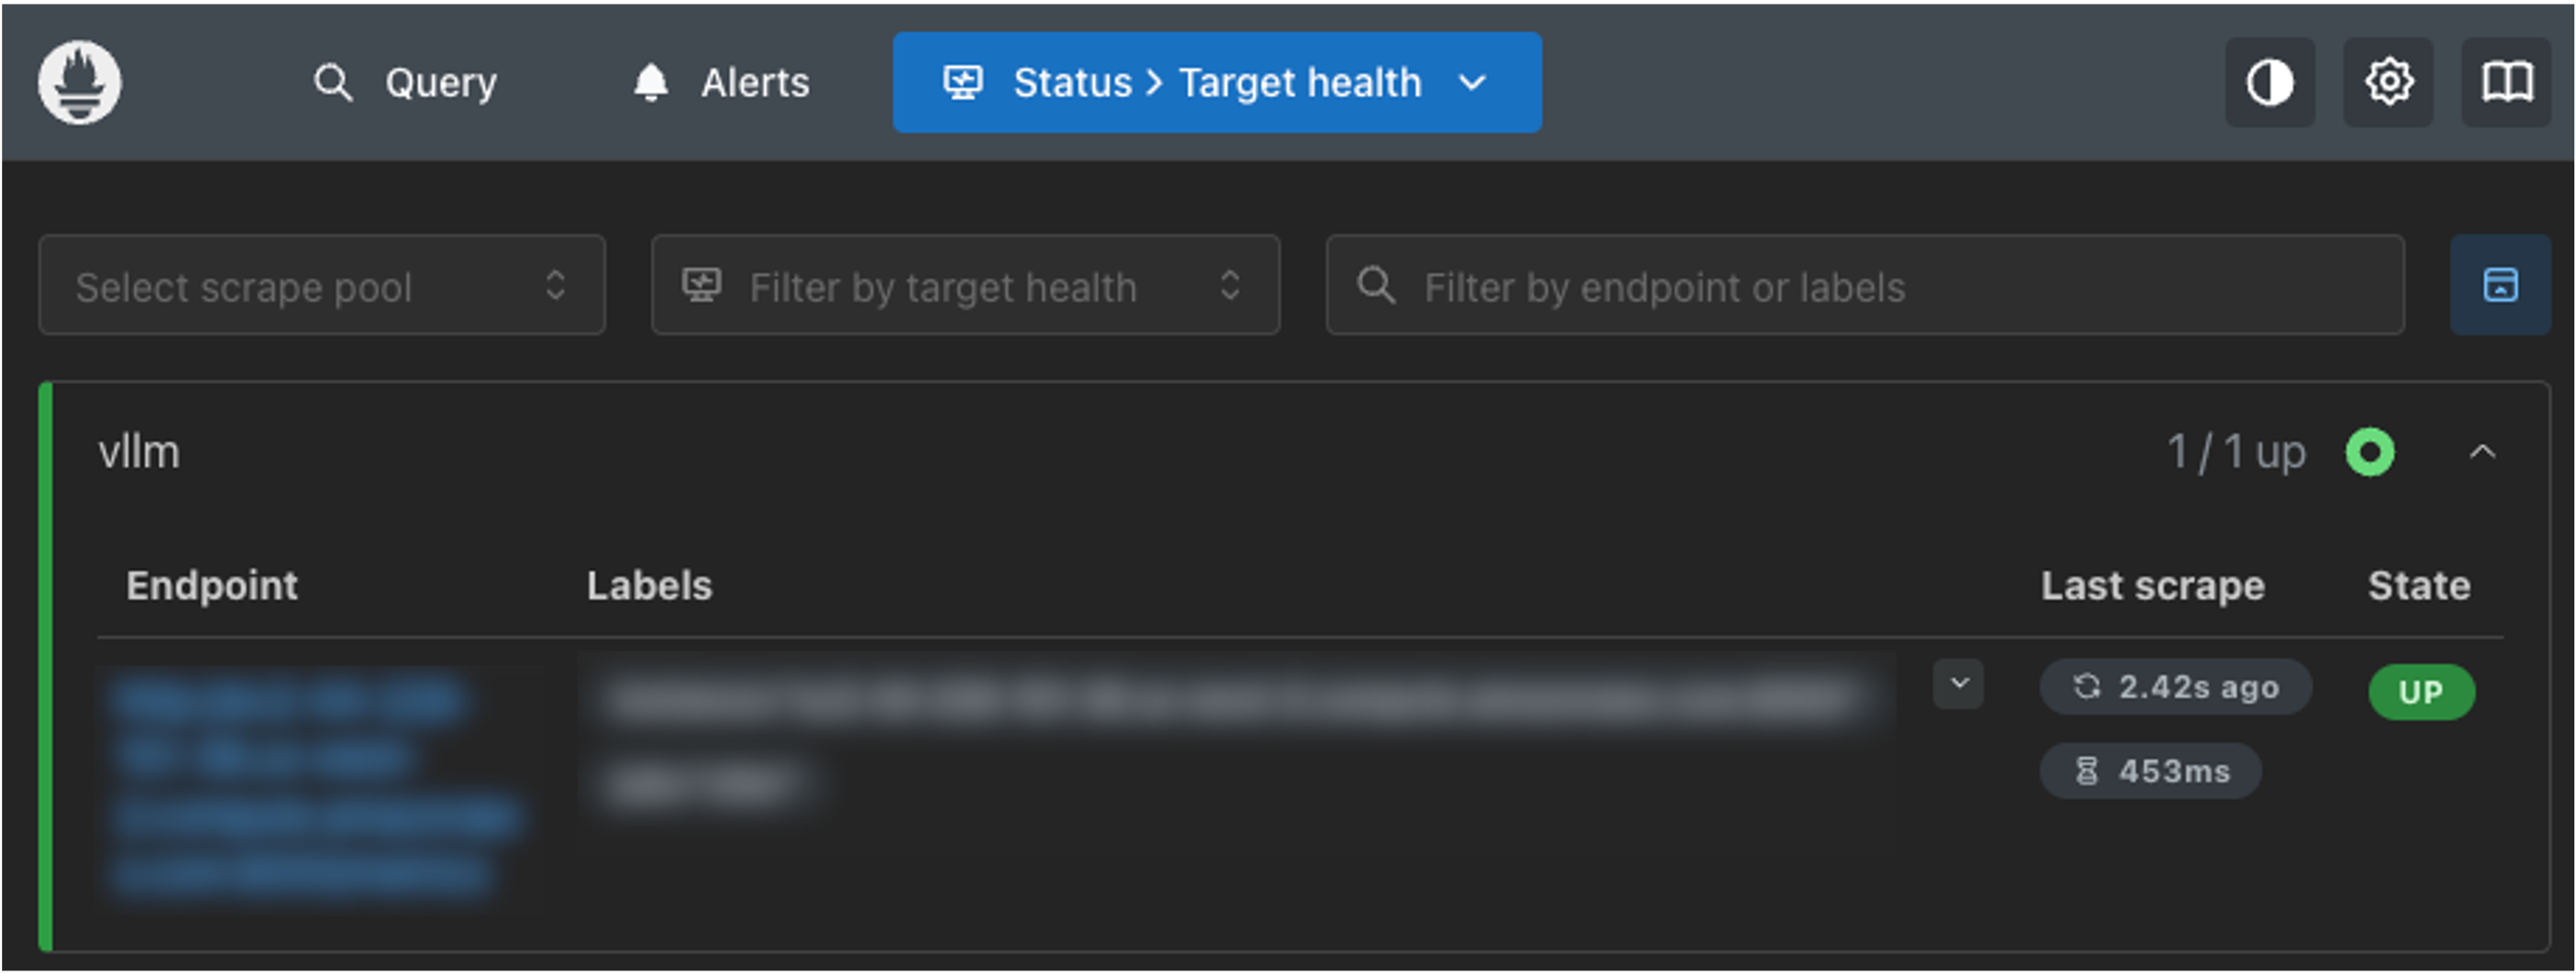
Task: Click the vllm pool name header
Action: coord(139,453)
